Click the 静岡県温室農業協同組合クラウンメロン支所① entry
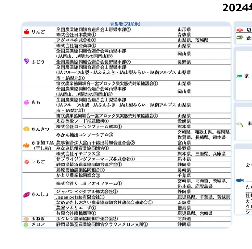This screenshot has height=249, width=252. [x=102, y=224]
